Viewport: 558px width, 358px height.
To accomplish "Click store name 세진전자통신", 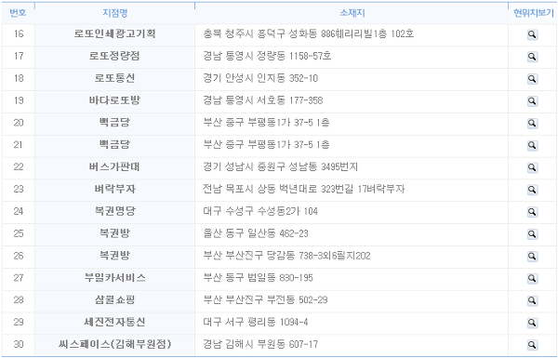I will pos(114,322).
